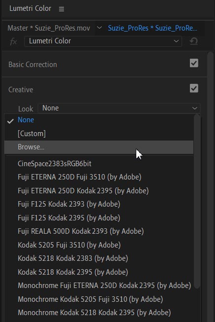Select Kodak 5218 Kodak 2395 look
The image size is (215, 322).
click(x=99, y=272)
